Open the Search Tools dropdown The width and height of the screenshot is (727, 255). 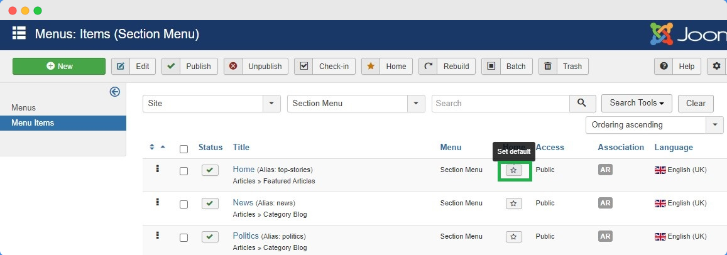coord(637,104)
